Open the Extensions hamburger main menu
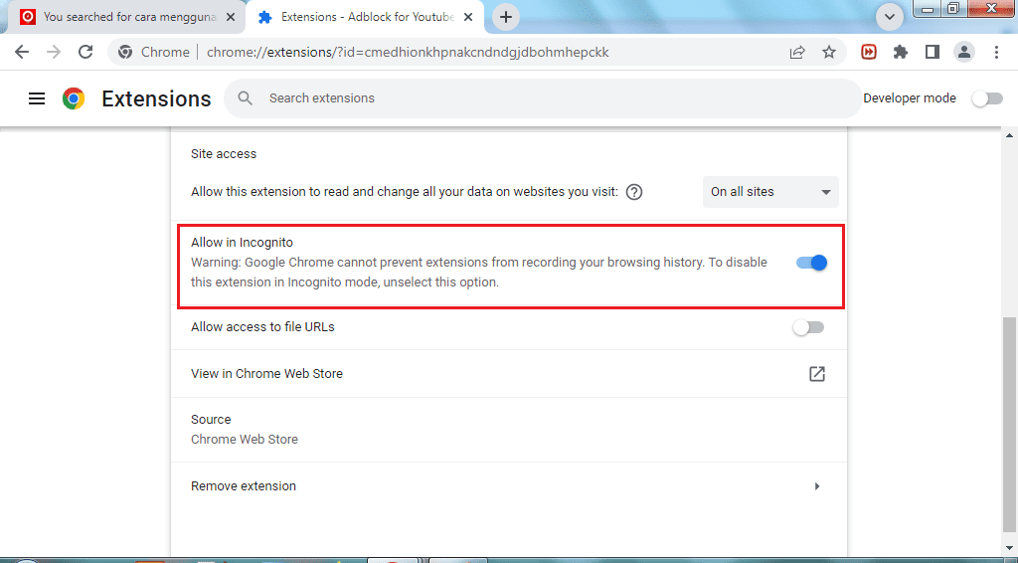Screen dimensions: 1018x563 [x=37, y=98]
